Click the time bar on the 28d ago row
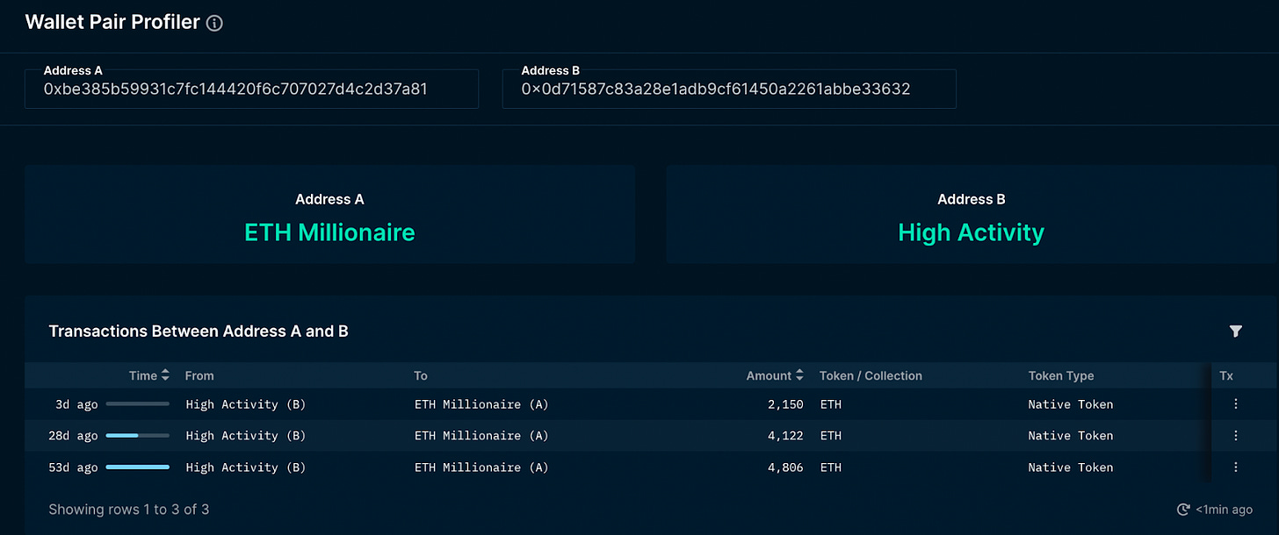Viewport: 1279px width, 535px height. (x=137, y=436)
